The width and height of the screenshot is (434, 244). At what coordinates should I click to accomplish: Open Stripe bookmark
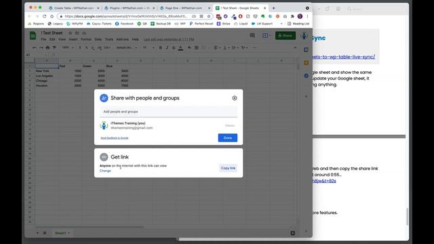[x=223, y=24]
